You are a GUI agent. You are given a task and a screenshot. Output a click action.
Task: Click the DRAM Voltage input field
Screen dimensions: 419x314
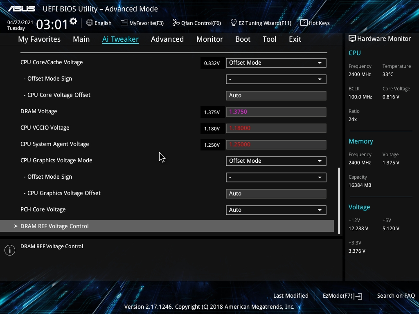pyautogui.click(x=276, y=112)
